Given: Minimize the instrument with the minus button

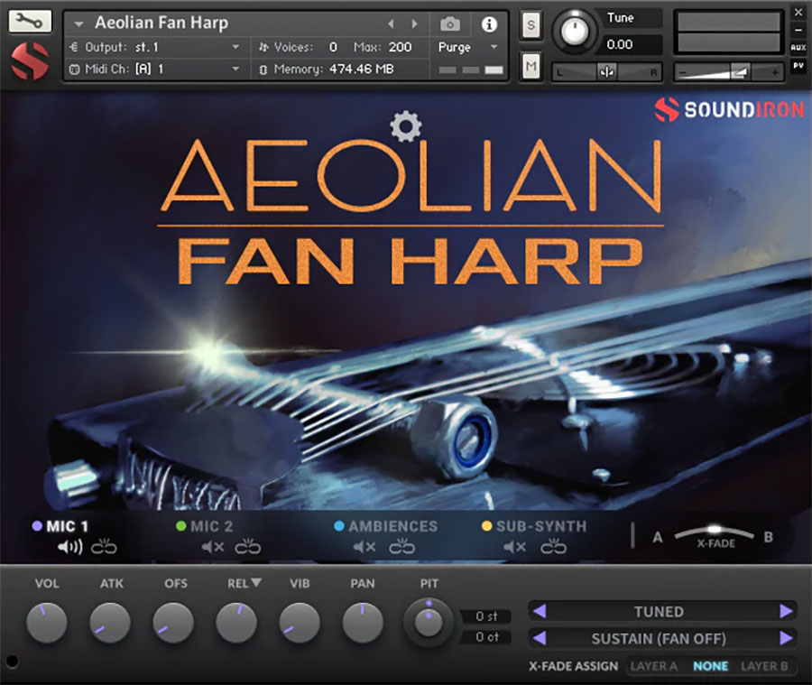Looking at the screenshot, I should [798, 30].
